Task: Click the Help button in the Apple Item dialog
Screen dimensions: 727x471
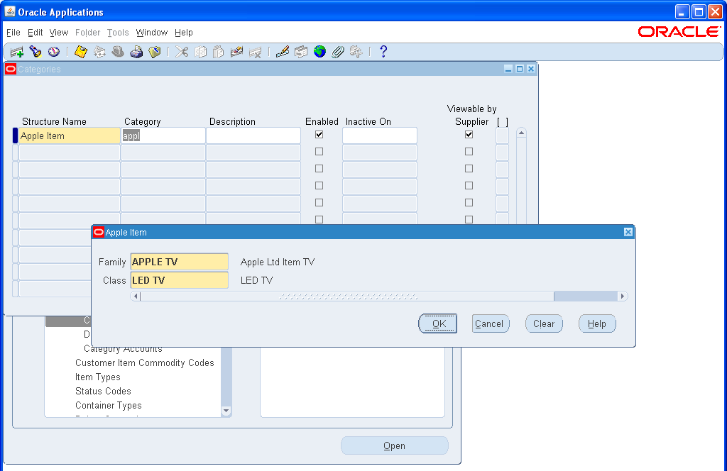Action: point(597,323)
